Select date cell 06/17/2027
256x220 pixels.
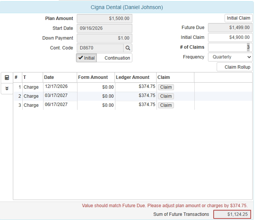[x=60, y=105]
